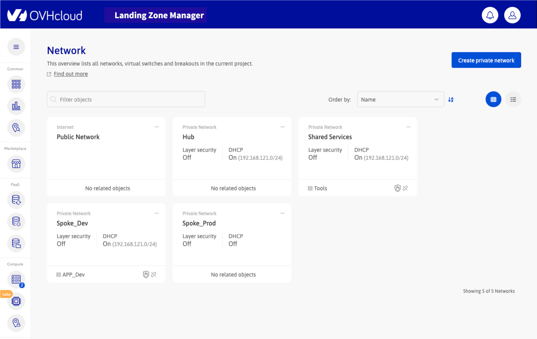Switch to grid card view
The width and height of the screenshot is (537, 339).
pyautogui.click(x=493, y=100)
